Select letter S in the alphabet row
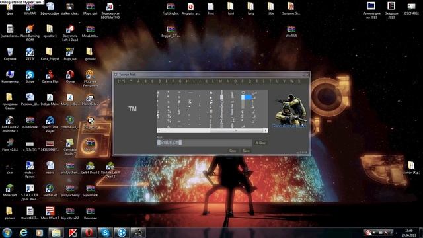This screenshot has height=238, width=423. click(x=264, y=81)
